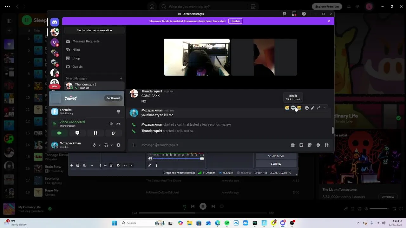Share screen using the call panel button

point(77,133)
